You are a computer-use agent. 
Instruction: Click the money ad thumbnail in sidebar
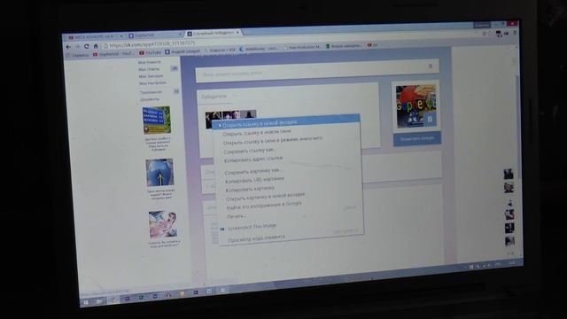(x=163, y=224)
